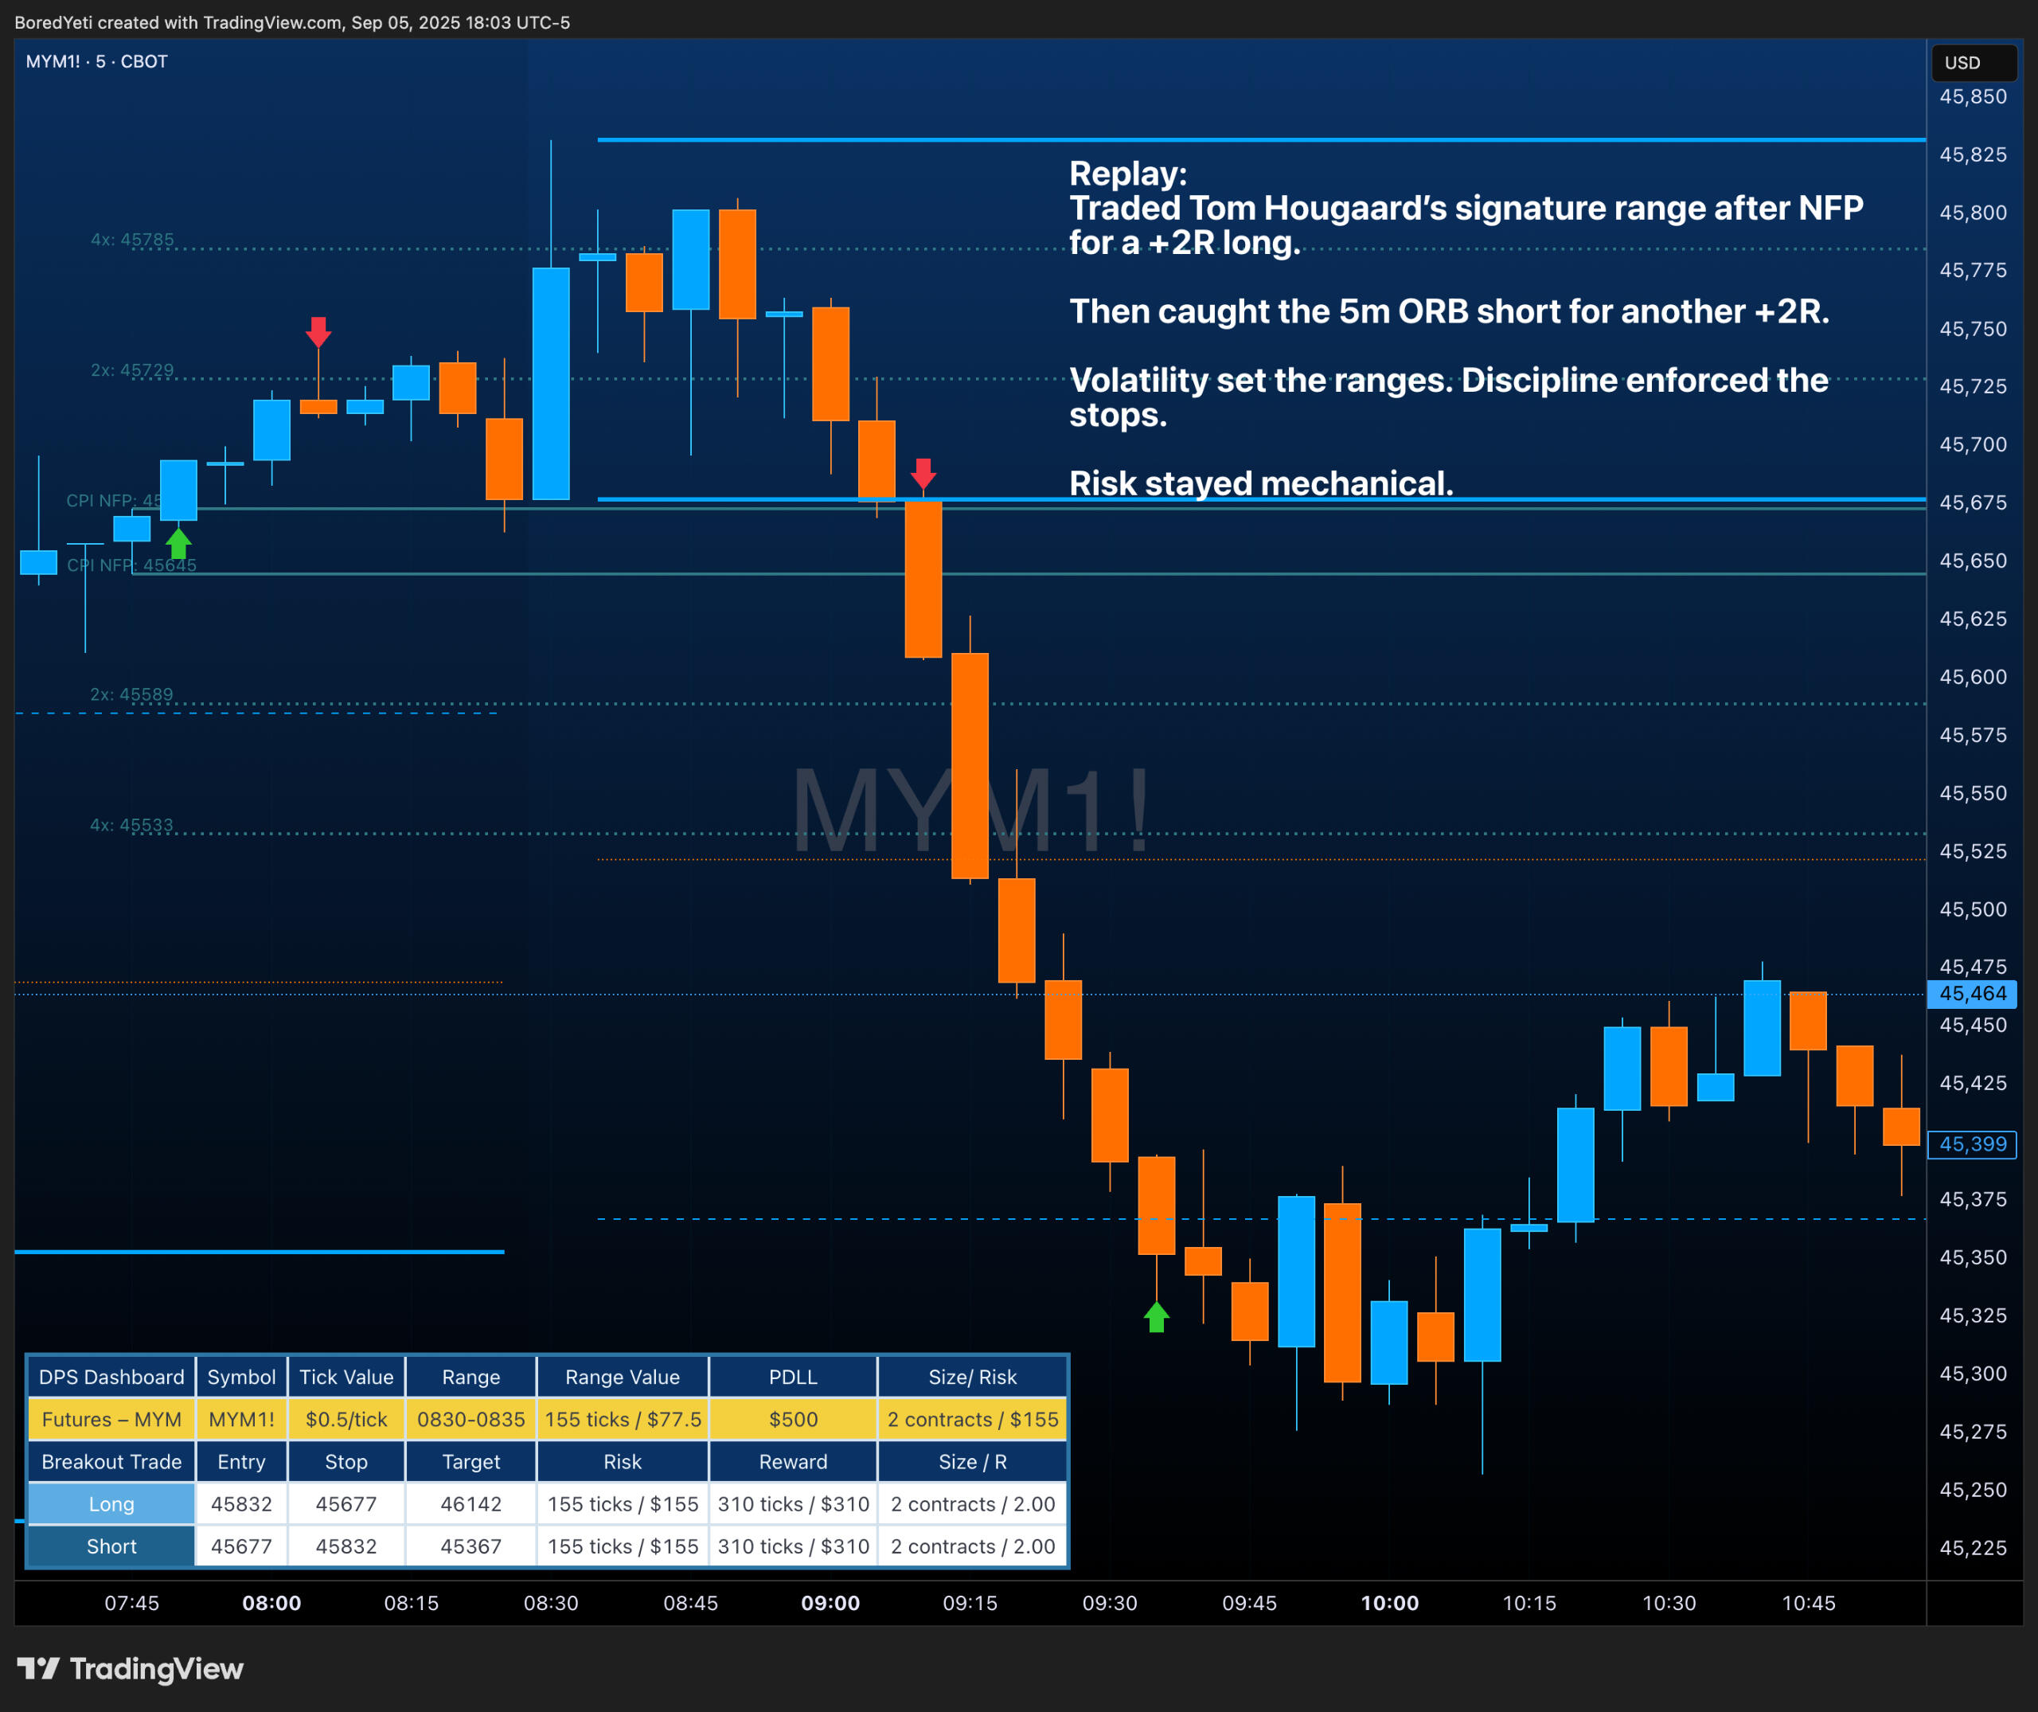
Task: Select the 10:00 time axis label
Action: 1388,1602
